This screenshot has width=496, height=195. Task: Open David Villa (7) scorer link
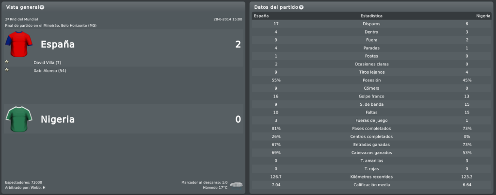[47, 63]
